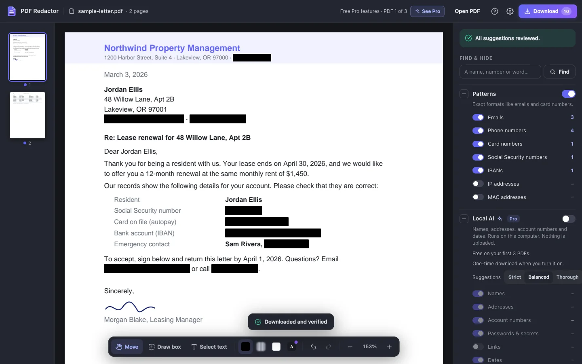582x364 pixels.
Task: Click the redo arrow icon
Action: (329, 347)
